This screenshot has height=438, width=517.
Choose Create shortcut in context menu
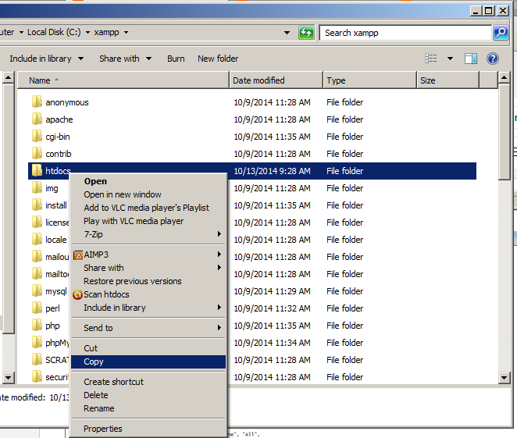pyautogui.click(x=148, y=382)
